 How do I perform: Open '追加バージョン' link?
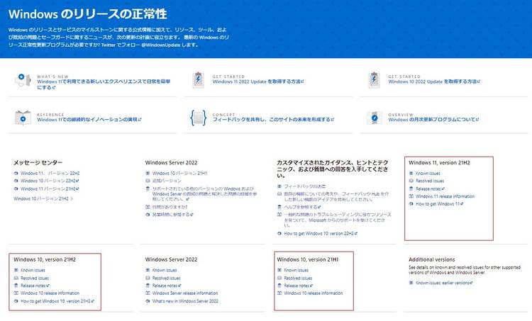(x=167, y=181)
